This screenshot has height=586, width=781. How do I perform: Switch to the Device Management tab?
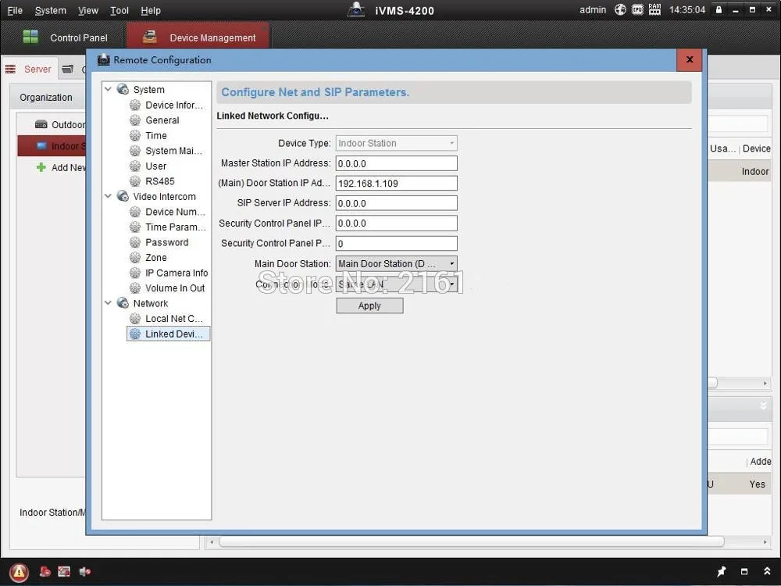click(x=198, y=38)
